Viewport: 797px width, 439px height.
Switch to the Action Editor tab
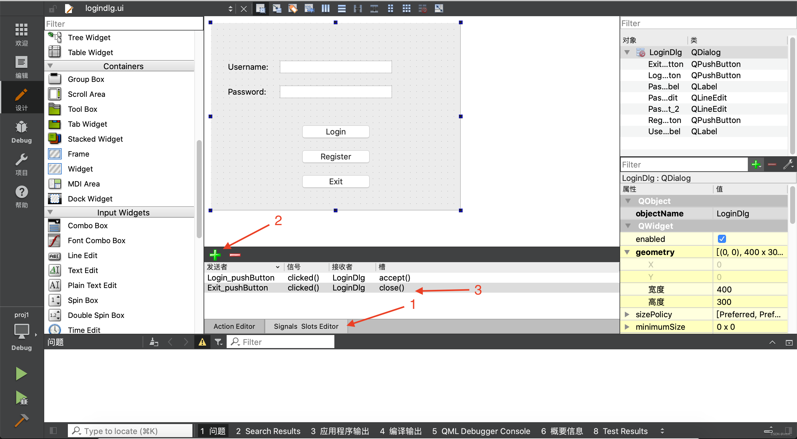tap(234, 326)
